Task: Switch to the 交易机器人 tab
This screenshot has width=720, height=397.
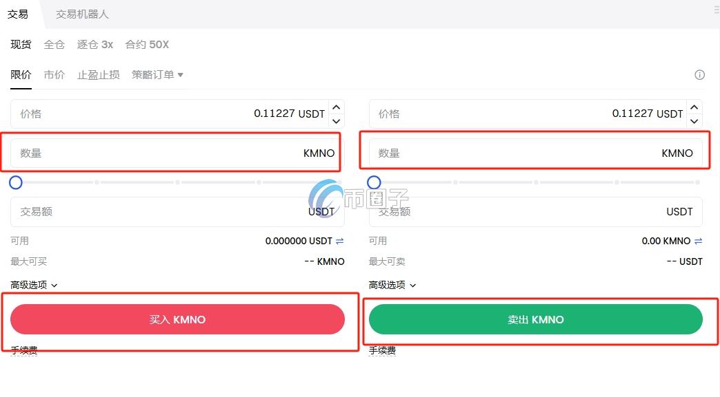Action: pyautogui.click(x=81, y=14)
